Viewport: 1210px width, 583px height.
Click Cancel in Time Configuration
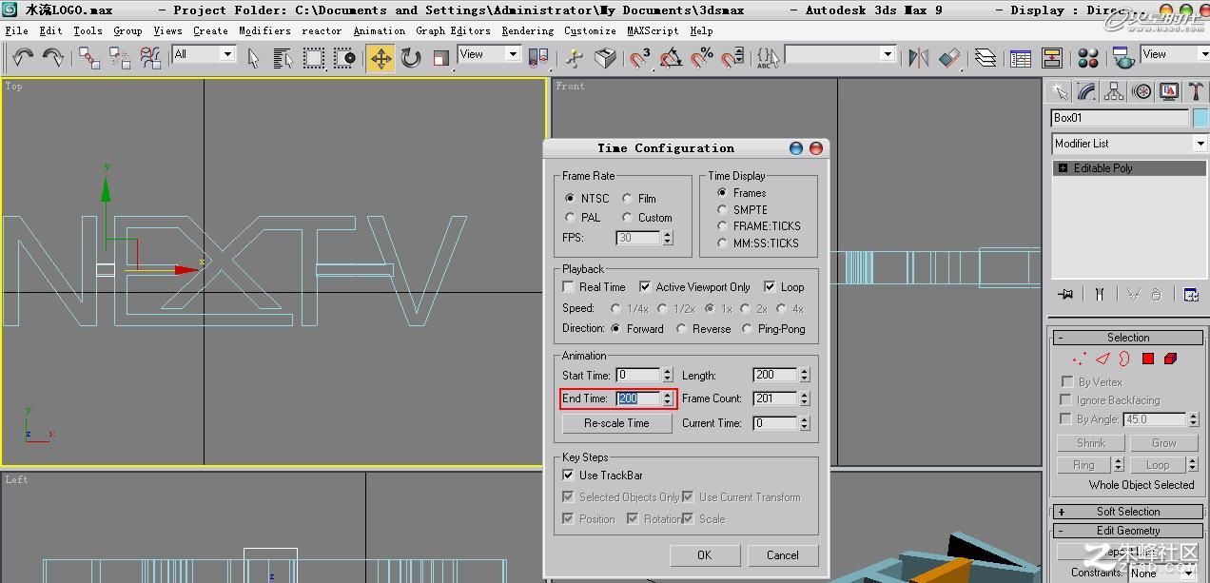click(782, 555)
